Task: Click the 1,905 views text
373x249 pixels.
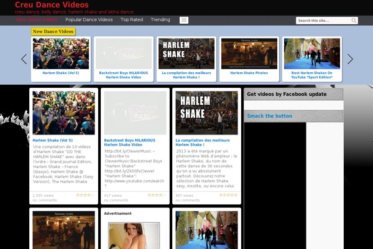Action: 43,195
